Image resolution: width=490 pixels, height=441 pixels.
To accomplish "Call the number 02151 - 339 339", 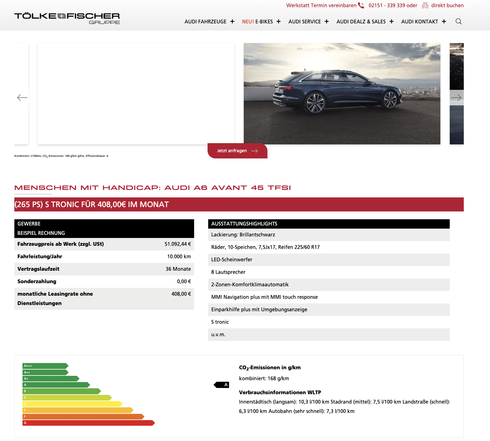I will coord(387,5).
